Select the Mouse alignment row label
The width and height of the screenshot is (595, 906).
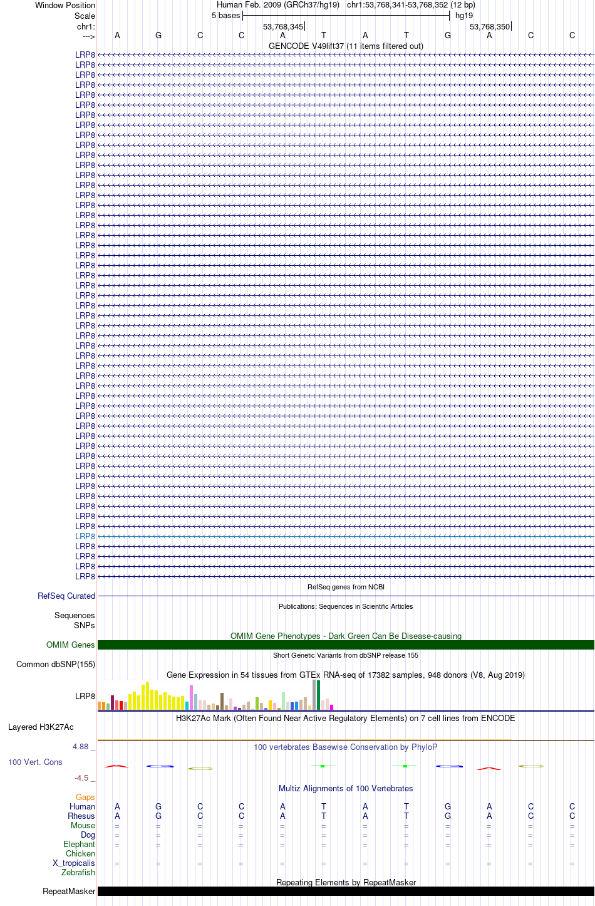[x=83, y=826]
